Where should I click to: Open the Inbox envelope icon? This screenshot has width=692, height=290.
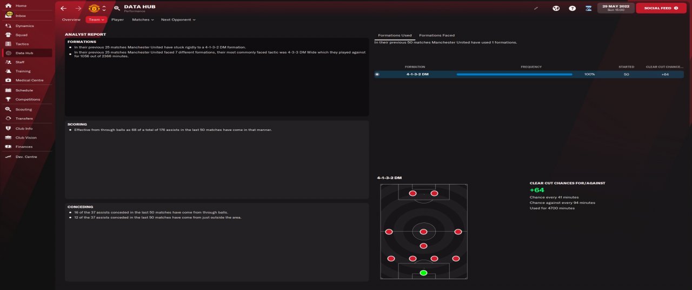pos(8,15)
